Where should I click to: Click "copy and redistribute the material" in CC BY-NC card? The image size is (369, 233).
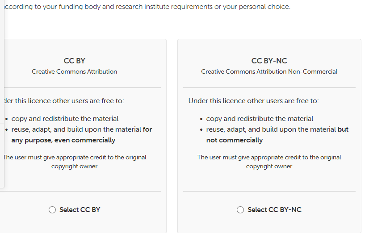[x=260, y=119]
